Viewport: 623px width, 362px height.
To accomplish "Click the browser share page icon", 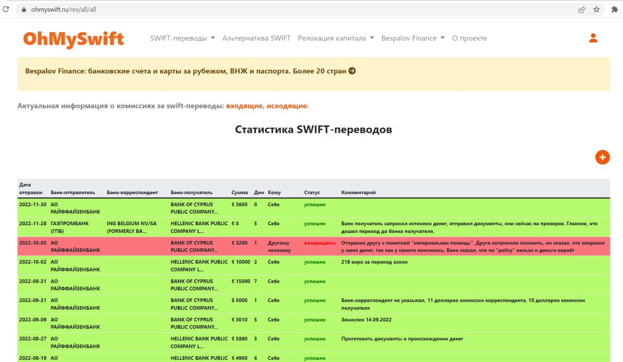I will (582, 9).
